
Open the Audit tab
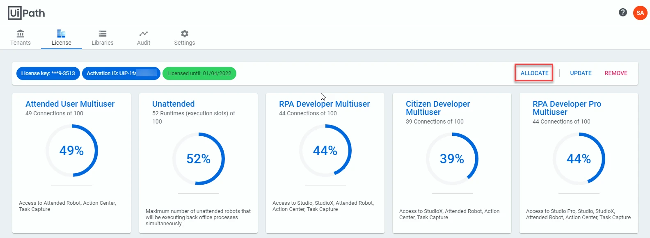point(144,38)
